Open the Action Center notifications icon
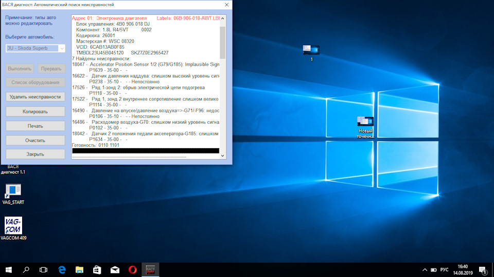494x277 pixels. coord(483,270)
